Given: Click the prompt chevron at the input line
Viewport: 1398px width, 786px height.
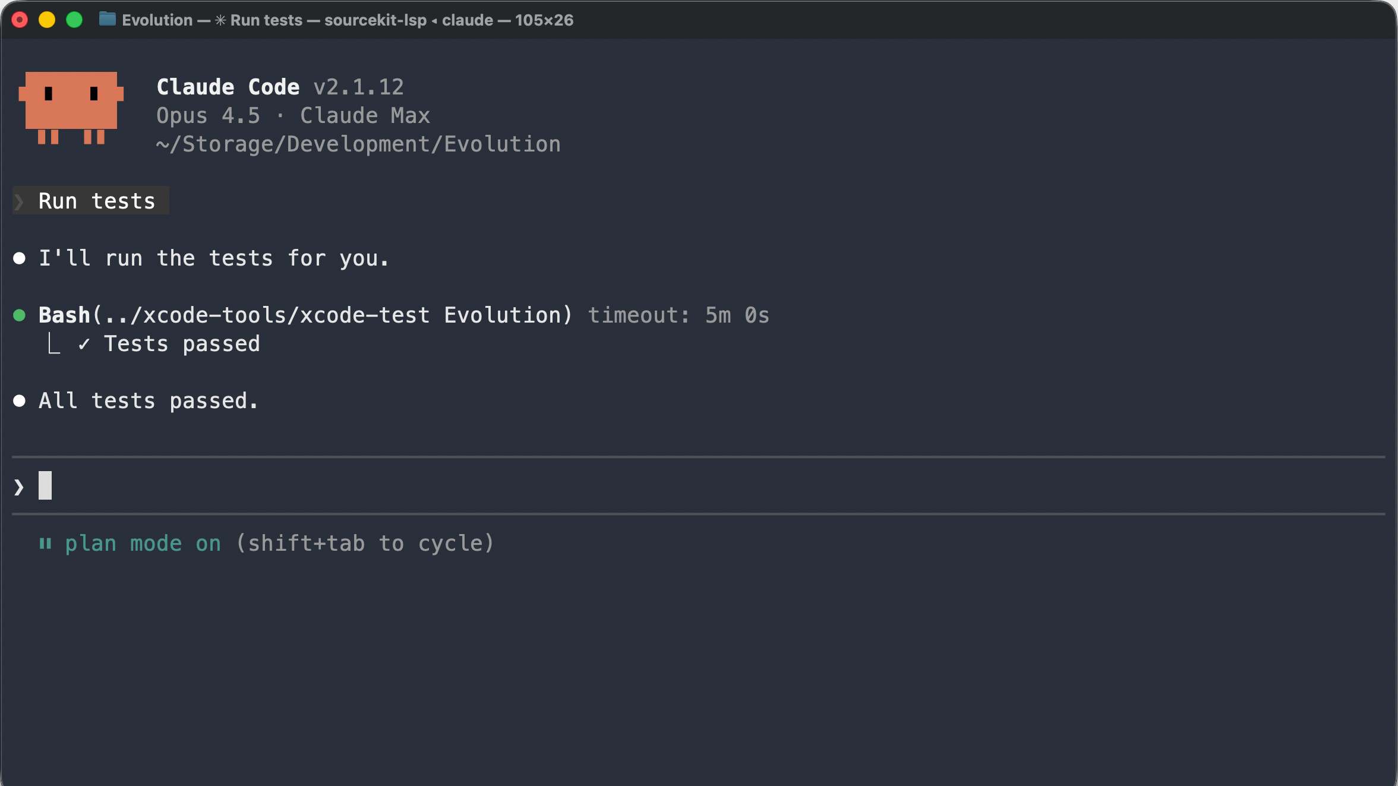Looking at the screenshot, I should (x=17, y=485).
